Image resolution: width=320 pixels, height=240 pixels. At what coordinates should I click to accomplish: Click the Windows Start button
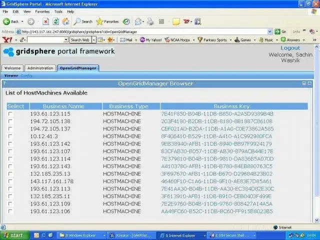pyautogui.click(x=14, y=235)
